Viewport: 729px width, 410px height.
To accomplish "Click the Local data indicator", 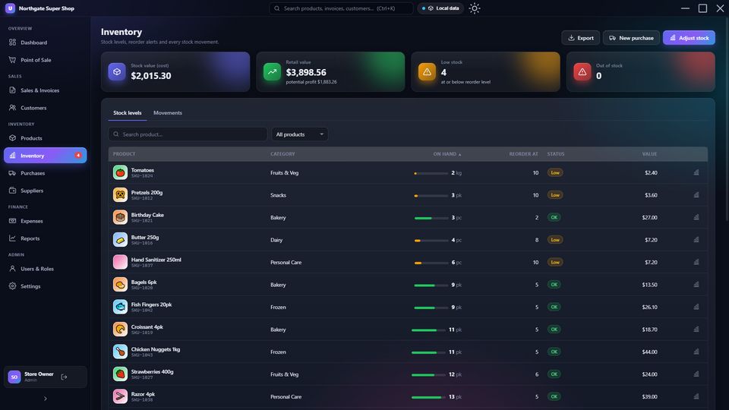I will pos(440,8).
